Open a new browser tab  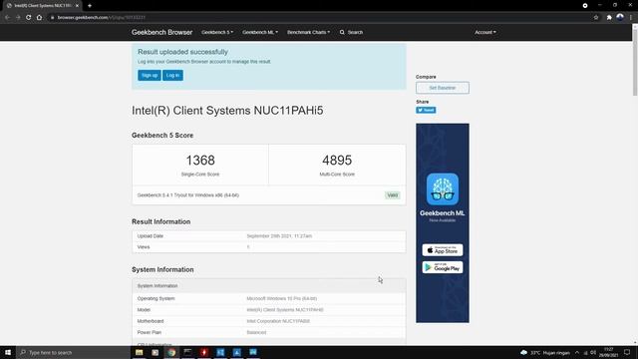click(90, 6)
